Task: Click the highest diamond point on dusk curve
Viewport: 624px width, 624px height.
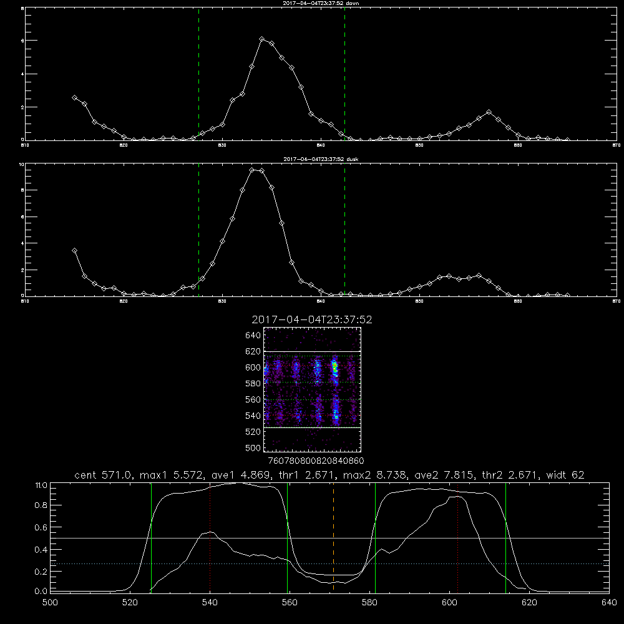Action: pyautogui.click(x=252, y=170)
